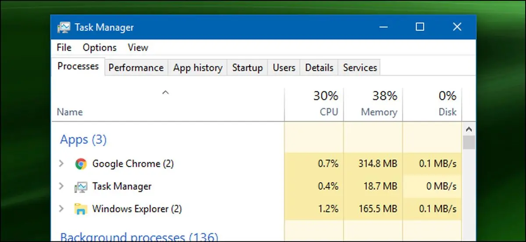Switch to the App history tab

pos(198,68)
